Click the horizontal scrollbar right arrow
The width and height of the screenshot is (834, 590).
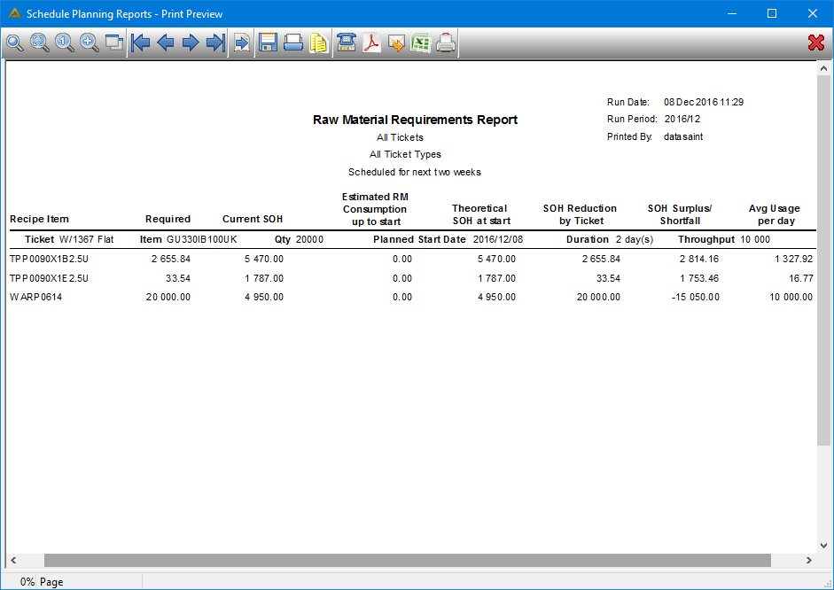click(x=809, y=560)
